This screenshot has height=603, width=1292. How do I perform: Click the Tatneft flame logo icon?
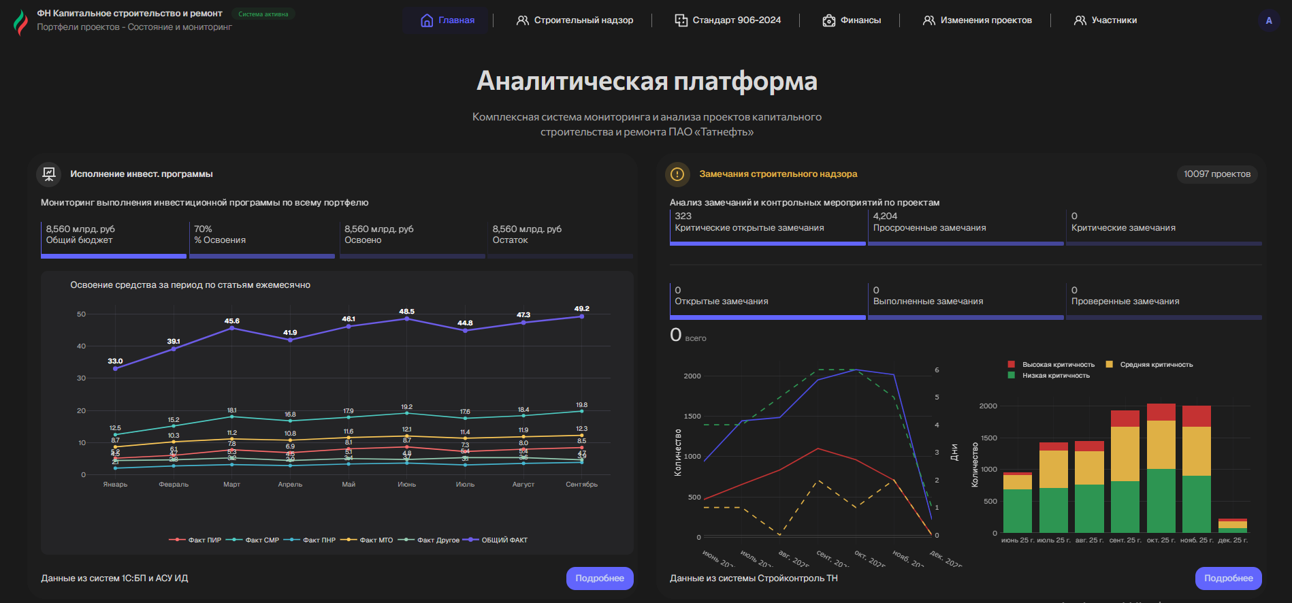point(21,22)
